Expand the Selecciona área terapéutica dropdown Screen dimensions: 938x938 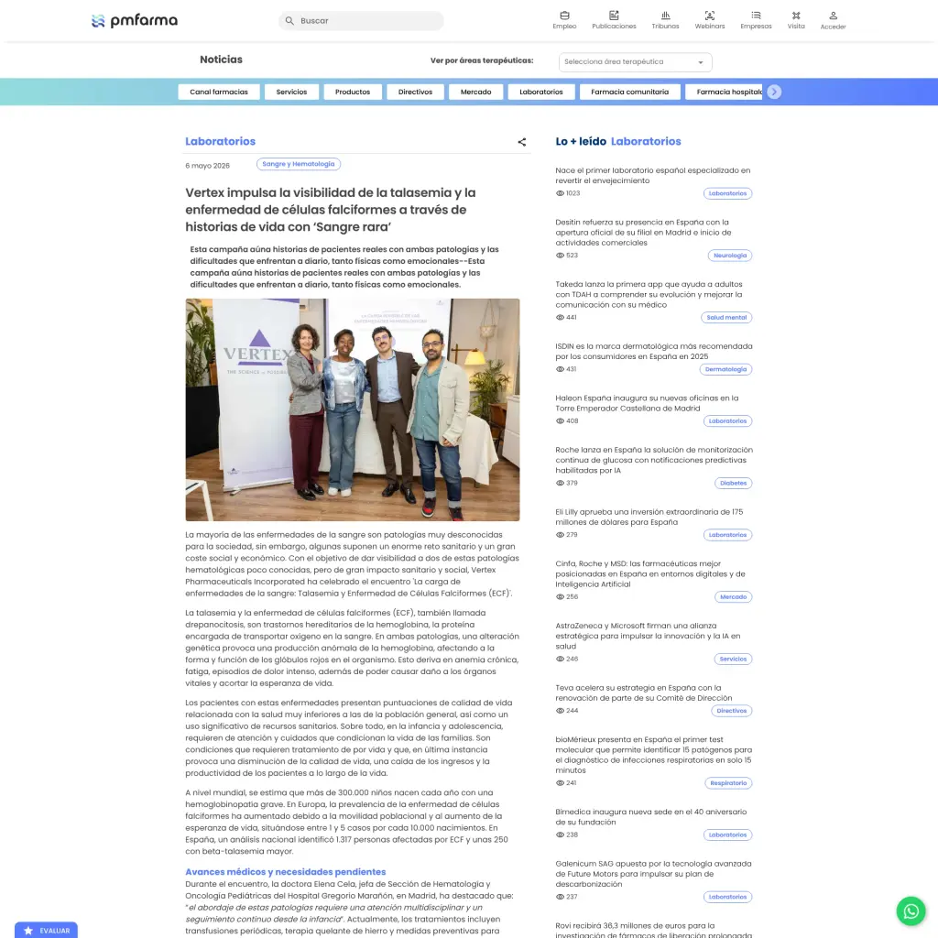point(635,61)
